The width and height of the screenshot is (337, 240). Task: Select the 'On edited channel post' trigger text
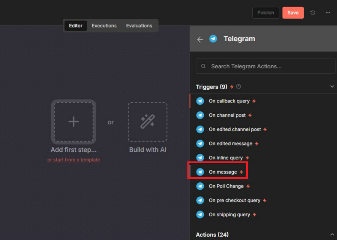pyautogui.click(x=235, y=129)
